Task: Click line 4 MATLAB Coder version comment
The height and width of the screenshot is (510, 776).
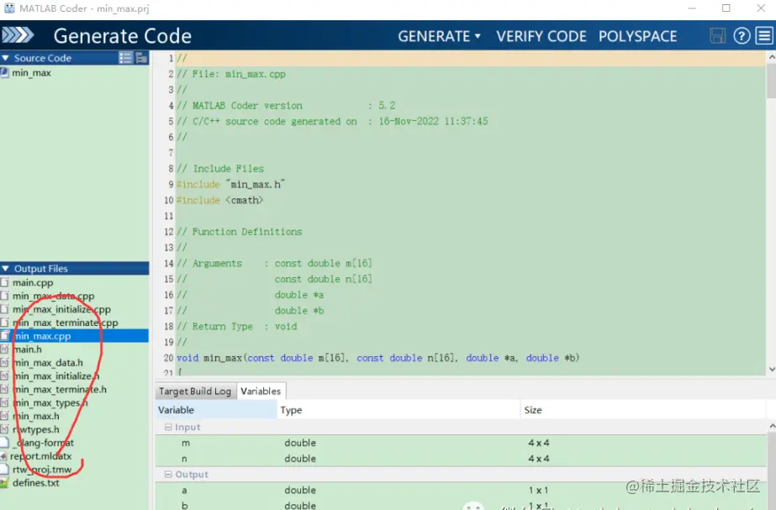Action: click(x=286, y=105)
